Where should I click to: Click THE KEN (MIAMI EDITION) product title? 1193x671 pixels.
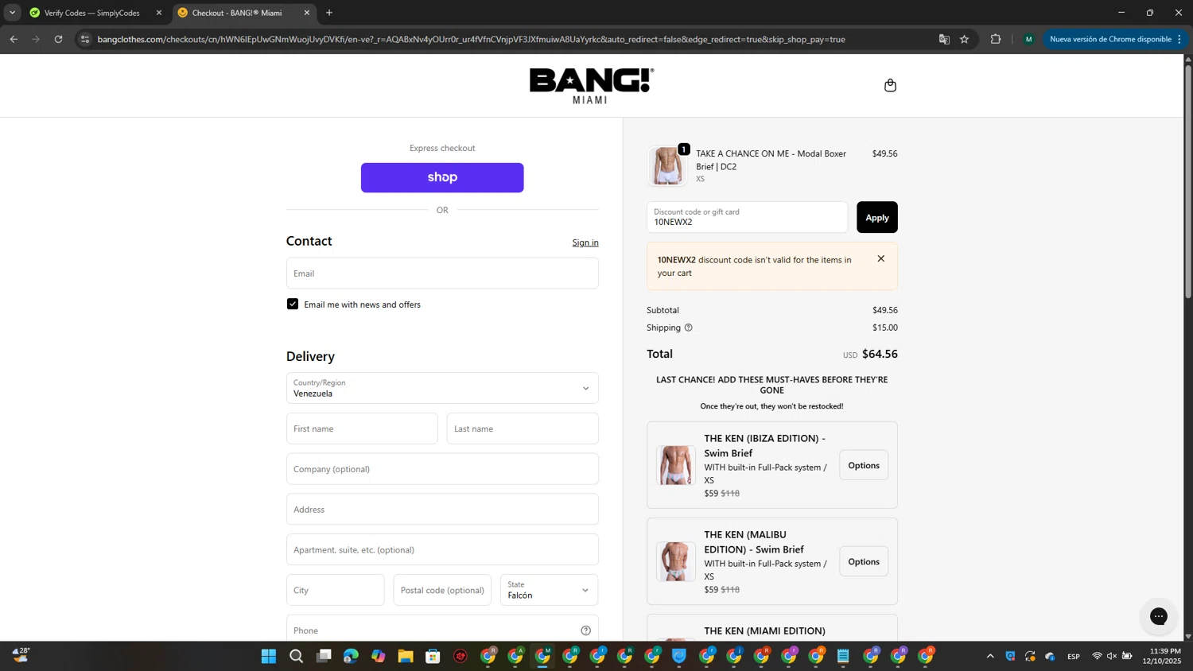click(x=764, y=631)
